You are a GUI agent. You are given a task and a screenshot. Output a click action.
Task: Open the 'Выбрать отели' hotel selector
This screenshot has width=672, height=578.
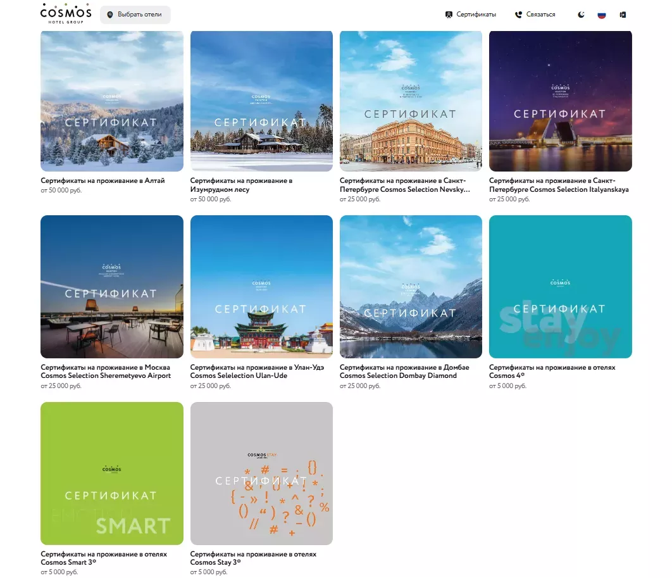(x=135, y=15)
